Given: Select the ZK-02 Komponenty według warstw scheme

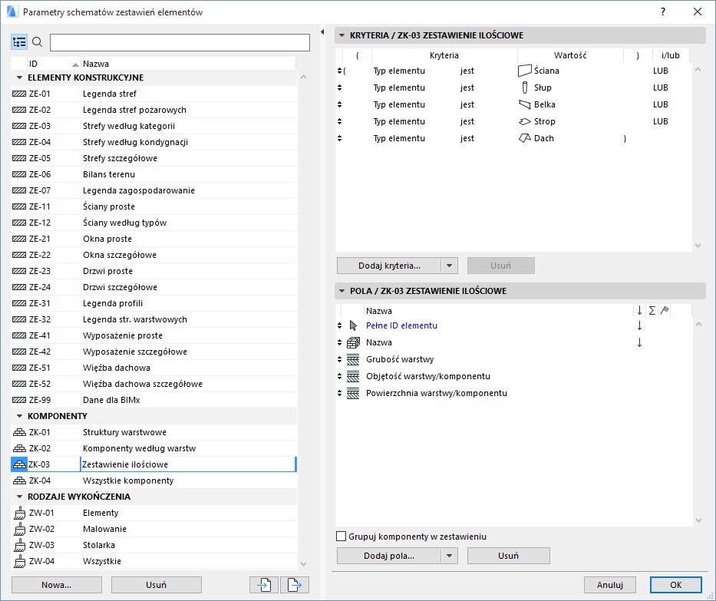Looking at the screenshot, I should [x=154, y=448].
